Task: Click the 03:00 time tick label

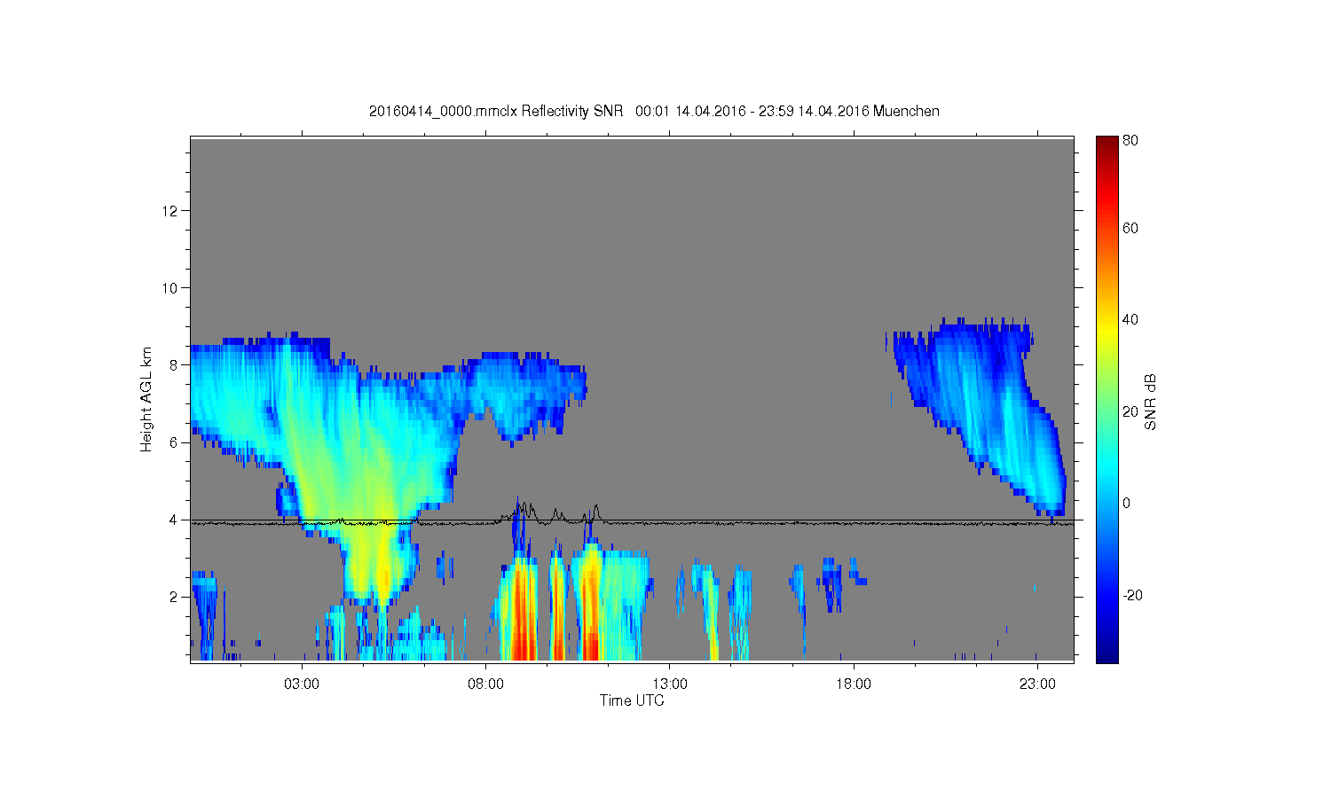Action: click(x=302, y=684)
